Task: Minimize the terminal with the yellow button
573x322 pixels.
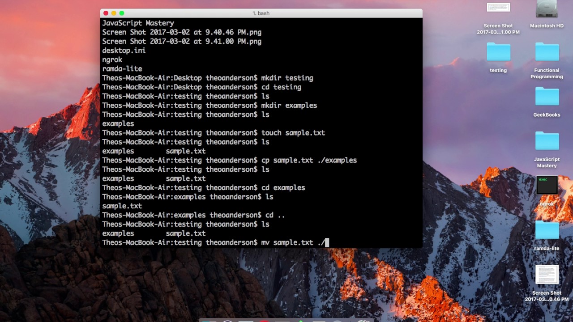Action: (114, 13)
